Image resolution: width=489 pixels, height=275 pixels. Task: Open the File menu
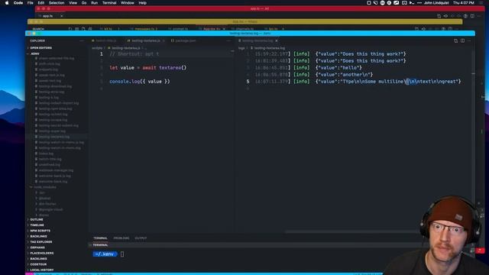(31, 3)
